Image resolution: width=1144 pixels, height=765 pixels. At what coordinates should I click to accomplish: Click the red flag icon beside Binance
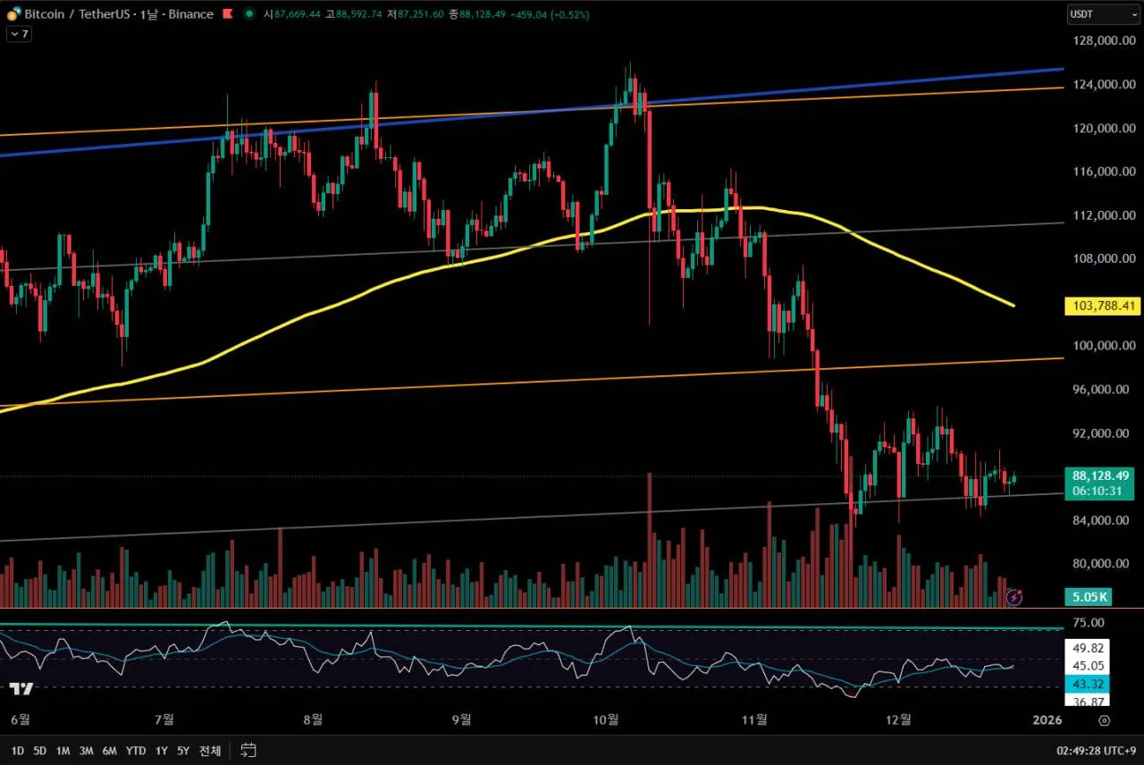[x=228, y=14]
